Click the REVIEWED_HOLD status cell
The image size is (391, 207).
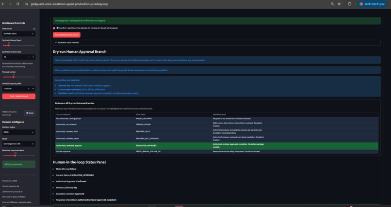pos(173,131)
